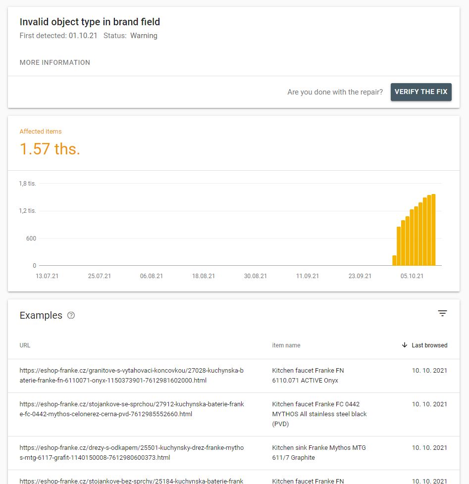Toggle sorting on the Last browsed column

pos(428,345)
